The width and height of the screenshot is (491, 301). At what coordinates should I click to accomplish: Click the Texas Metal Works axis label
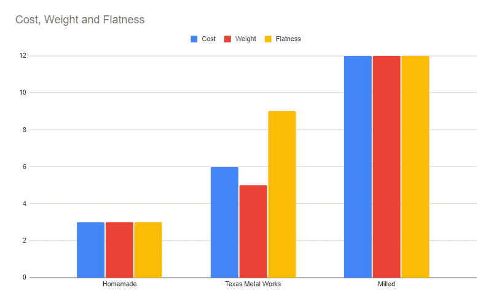click(253, 285)
